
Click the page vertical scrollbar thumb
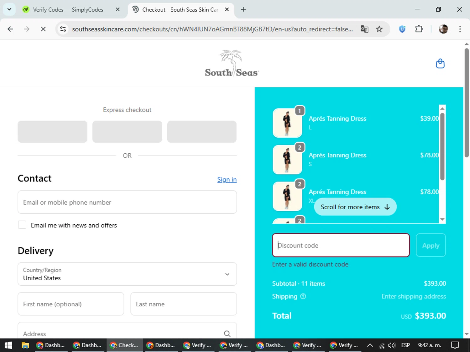pyautogui.click(x=467, y=103)
